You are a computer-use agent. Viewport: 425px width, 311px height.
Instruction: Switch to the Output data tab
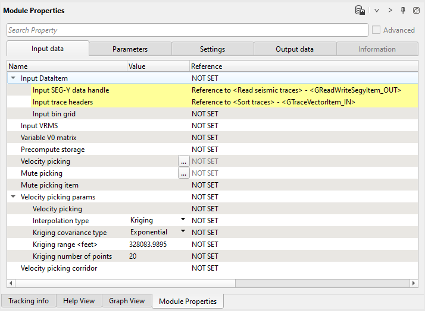295,49
